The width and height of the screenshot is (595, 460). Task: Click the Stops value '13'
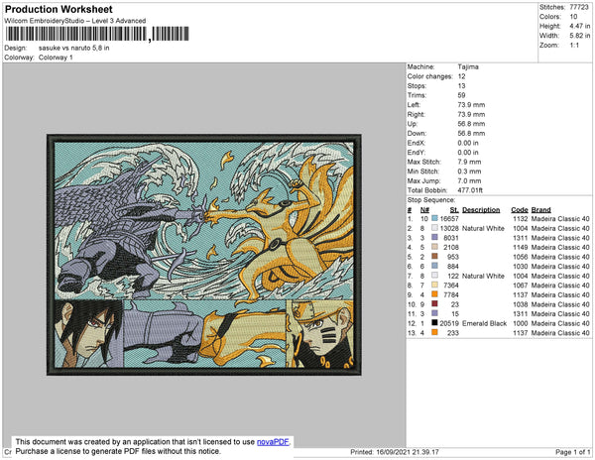pyautogui.click(x=461, y=85)
